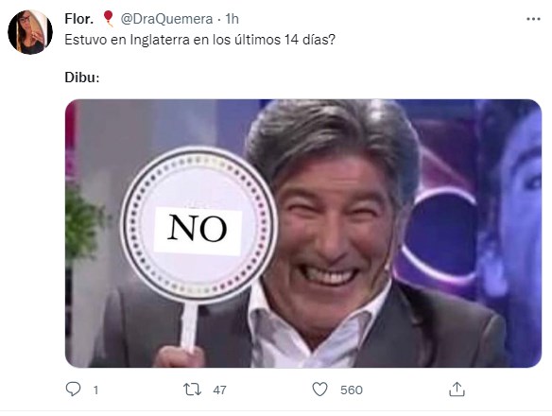Open Flor's profile picture avatar
Screen dimensions: 552x416
pos(30,32)
